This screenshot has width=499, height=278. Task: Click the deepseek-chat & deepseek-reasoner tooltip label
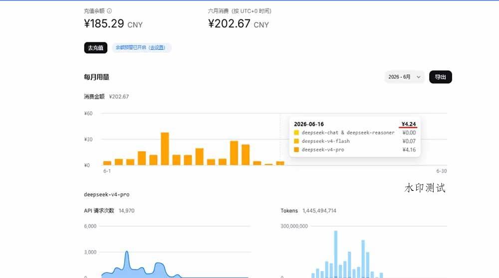coord(348,133)
